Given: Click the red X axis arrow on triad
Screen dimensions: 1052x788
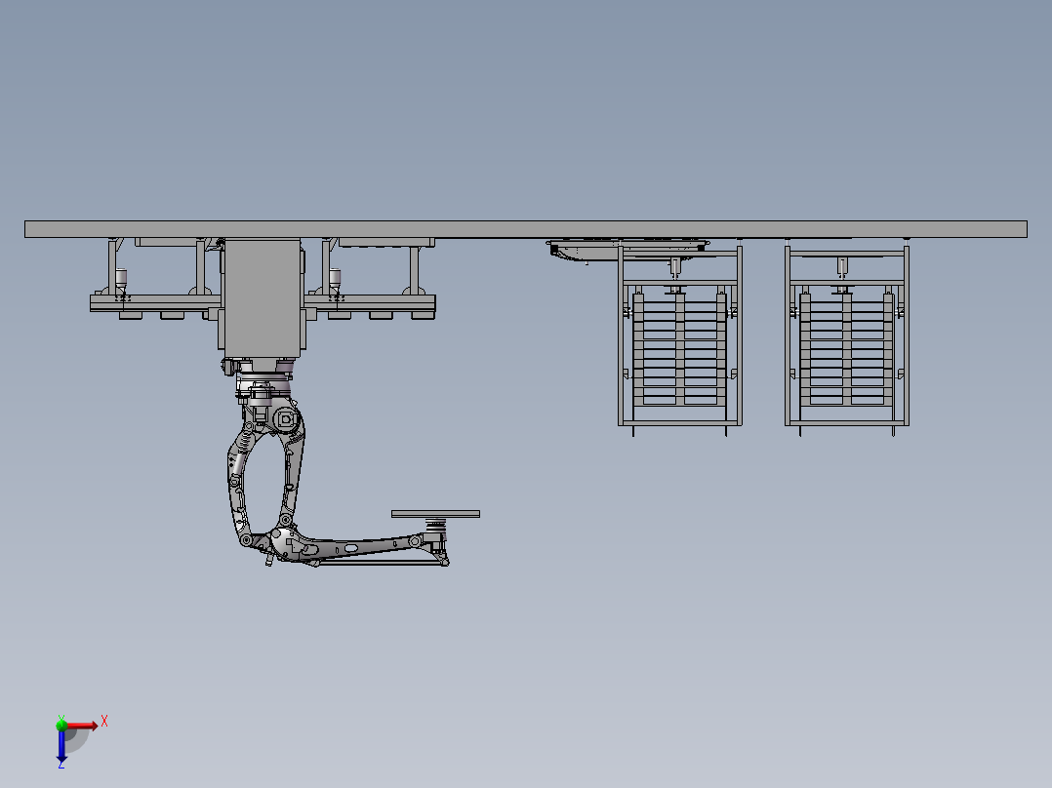Looking at the screenshot, I should tap(83, 725).
